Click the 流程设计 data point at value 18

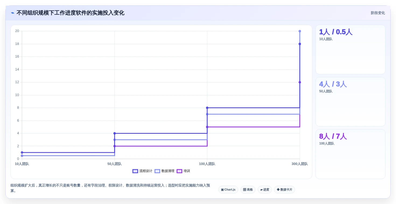click(300, 44)
